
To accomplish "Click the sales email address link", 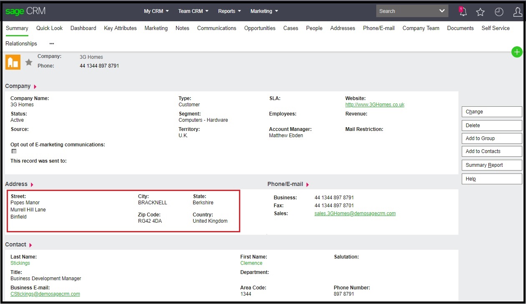I will pyautogui.click(x=355, y=214).
